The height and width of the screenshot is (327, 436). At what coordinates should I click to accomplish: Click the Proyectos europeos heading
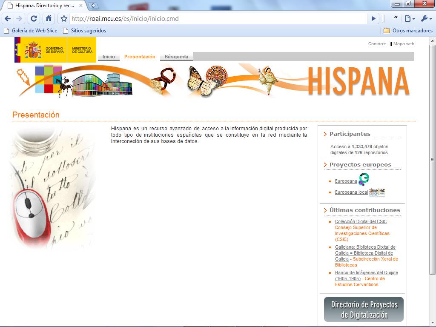tap(360, 165)
